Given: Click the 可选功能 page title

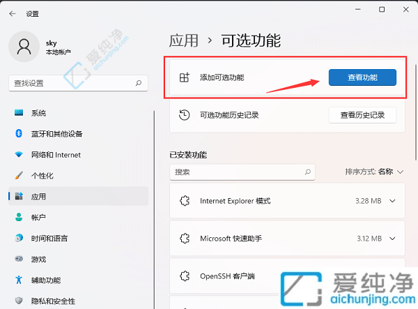Looking at the screenshot, I should coord(251,40).
